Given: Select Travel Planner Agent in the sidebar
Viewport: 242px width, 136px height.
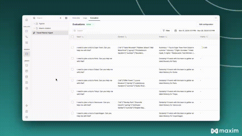Looking at the screenshot, I should pyautogui.click(x=50, y=33).
